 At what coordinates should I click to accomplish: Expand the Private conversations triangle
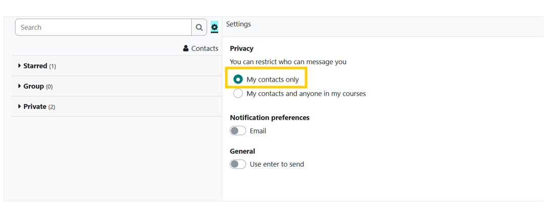coord(20,106)
